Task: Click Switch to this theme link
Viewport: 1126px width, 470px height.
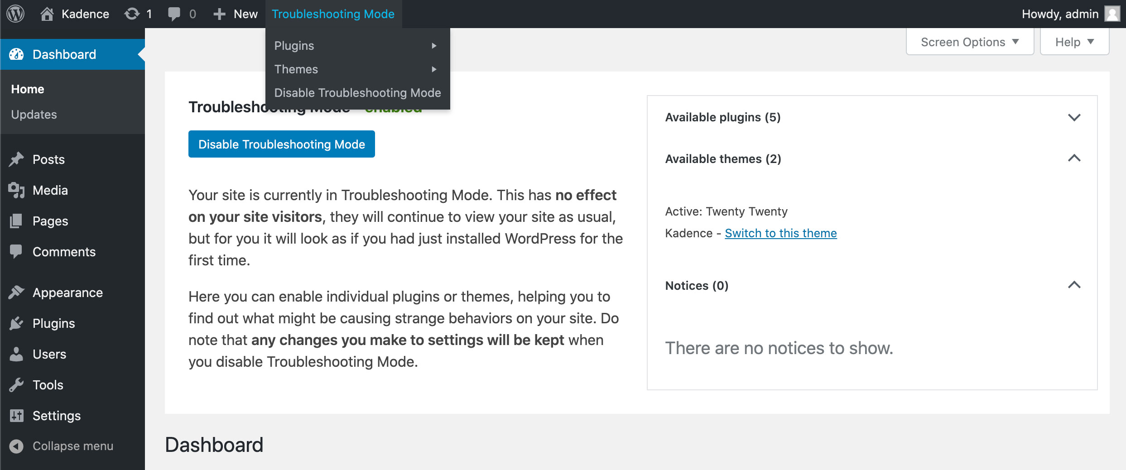Action: [780, 233]
